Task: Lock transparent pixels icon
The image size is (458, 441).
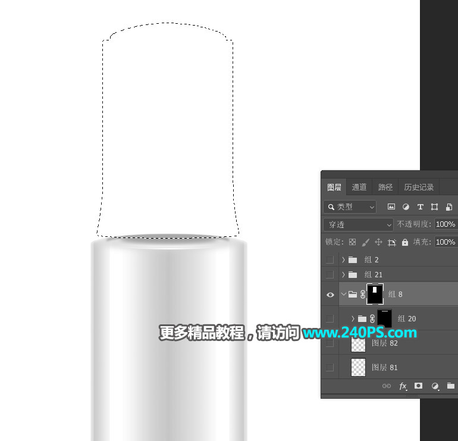Action: [x=353, y=242]
